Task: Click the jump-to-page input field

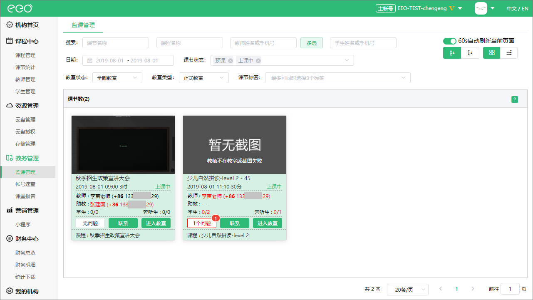Action: click(x=510, y=289)
